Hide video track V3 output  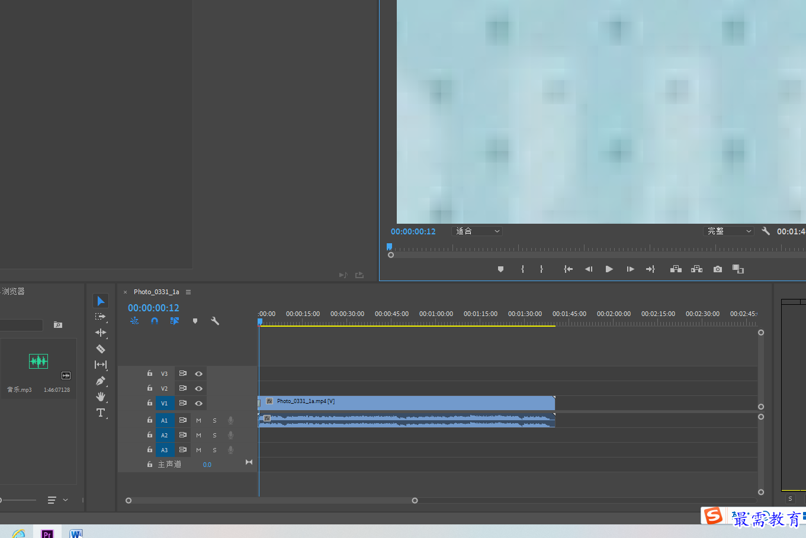(x=199, y=374)
